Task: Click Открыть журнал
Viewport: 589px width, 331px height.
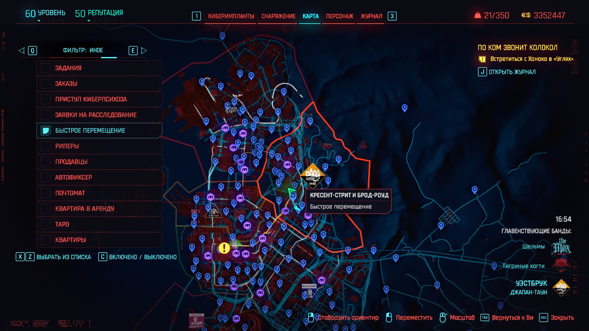Action: 512,72
